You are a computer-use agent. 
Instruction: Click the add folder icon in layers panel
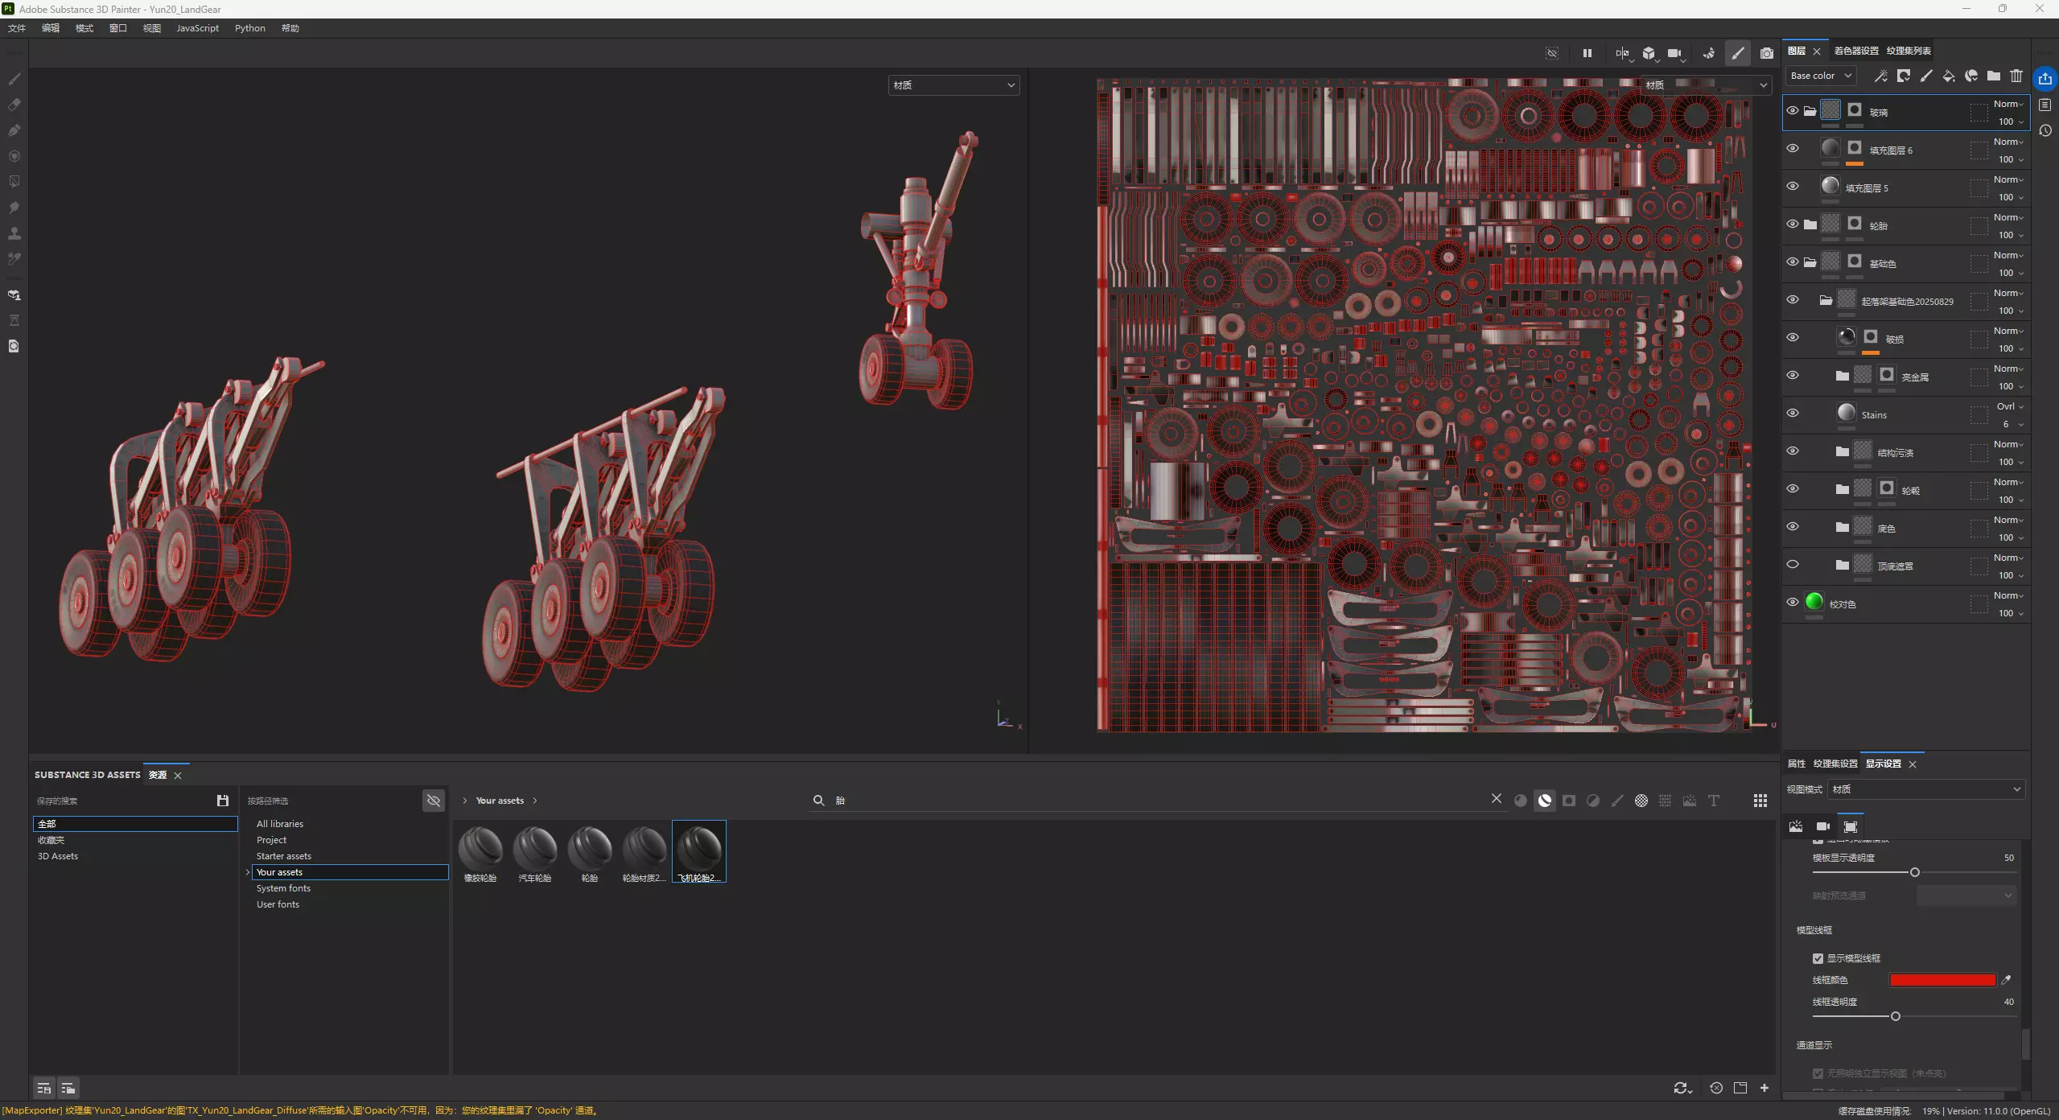pos(1993,76)
